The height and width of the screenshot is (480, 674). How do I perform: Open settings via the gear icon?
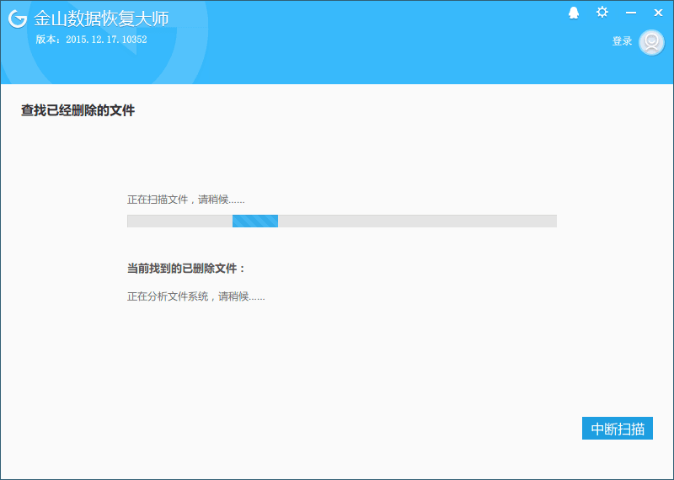602,13
